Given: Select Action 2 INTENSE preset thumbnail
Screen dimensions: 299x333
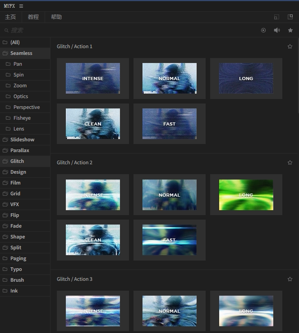Looking at the screenshot, I should pos(93,195).
